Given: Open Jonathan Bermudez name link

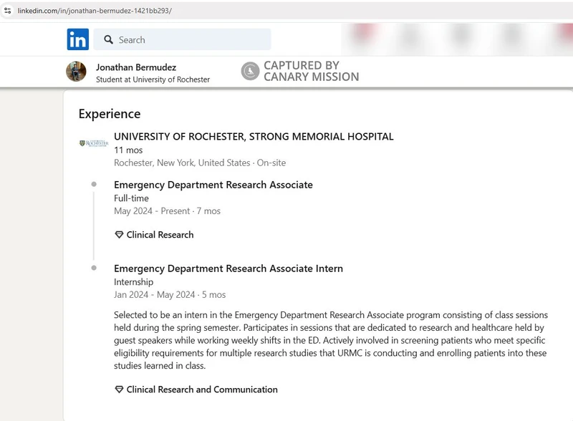Looking at the screenshot, I should 136,67.
